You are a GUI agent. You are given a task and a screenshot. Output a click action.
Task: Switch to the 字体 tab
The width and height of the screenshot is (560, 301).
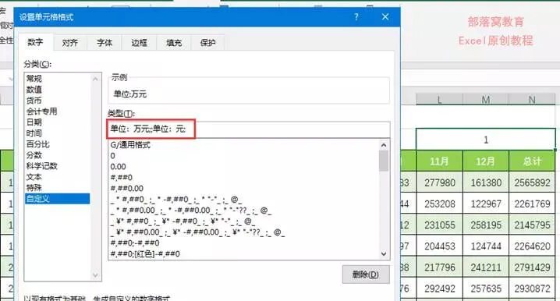coord(105,43)
